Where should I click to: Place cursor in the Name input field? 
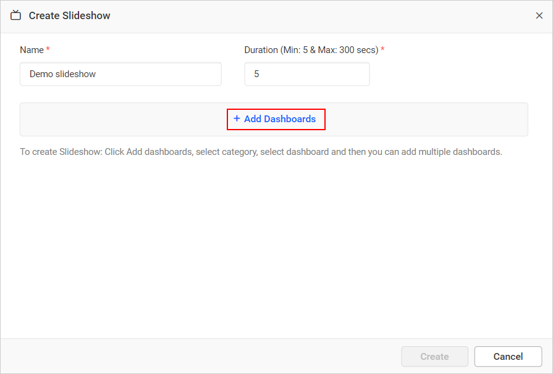point(120,73)
